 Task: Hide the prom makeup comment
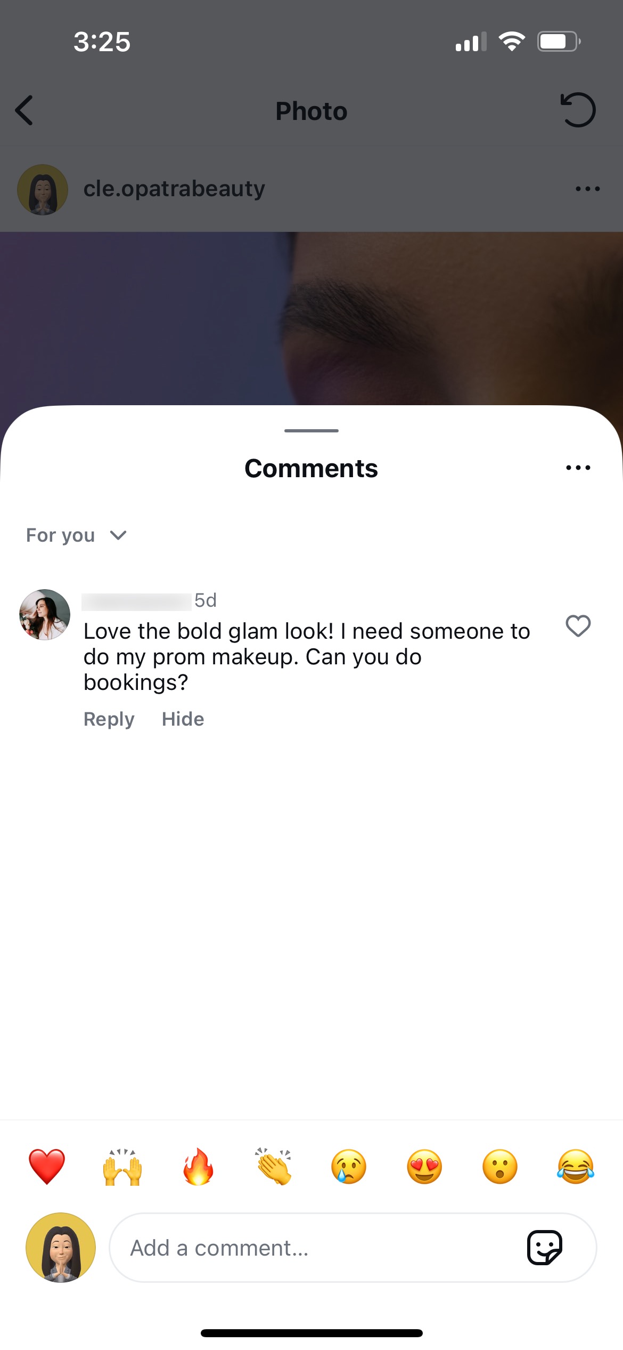click(183, 719)
